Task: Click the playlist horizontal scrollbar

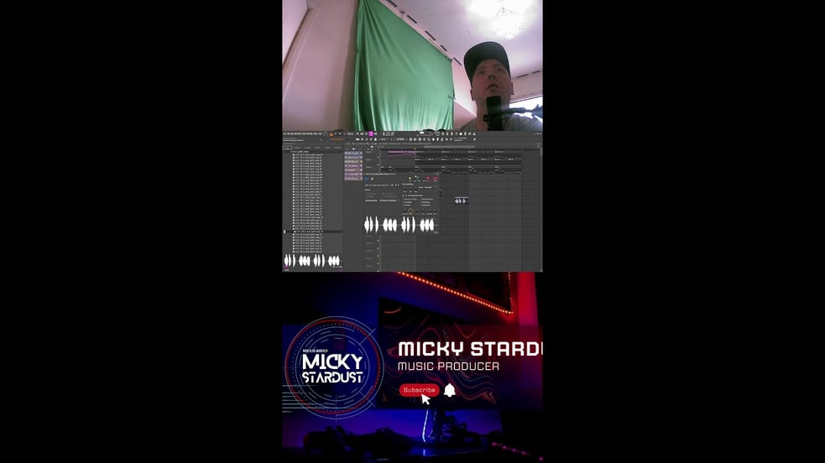Action: point(449,147)
